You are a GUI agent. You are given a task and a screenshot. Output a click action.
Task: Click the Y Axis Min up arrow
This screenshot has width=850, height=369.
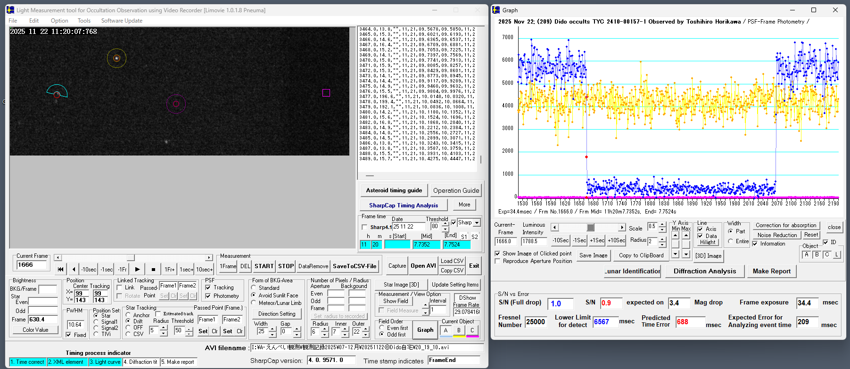[x=676, y=235]
